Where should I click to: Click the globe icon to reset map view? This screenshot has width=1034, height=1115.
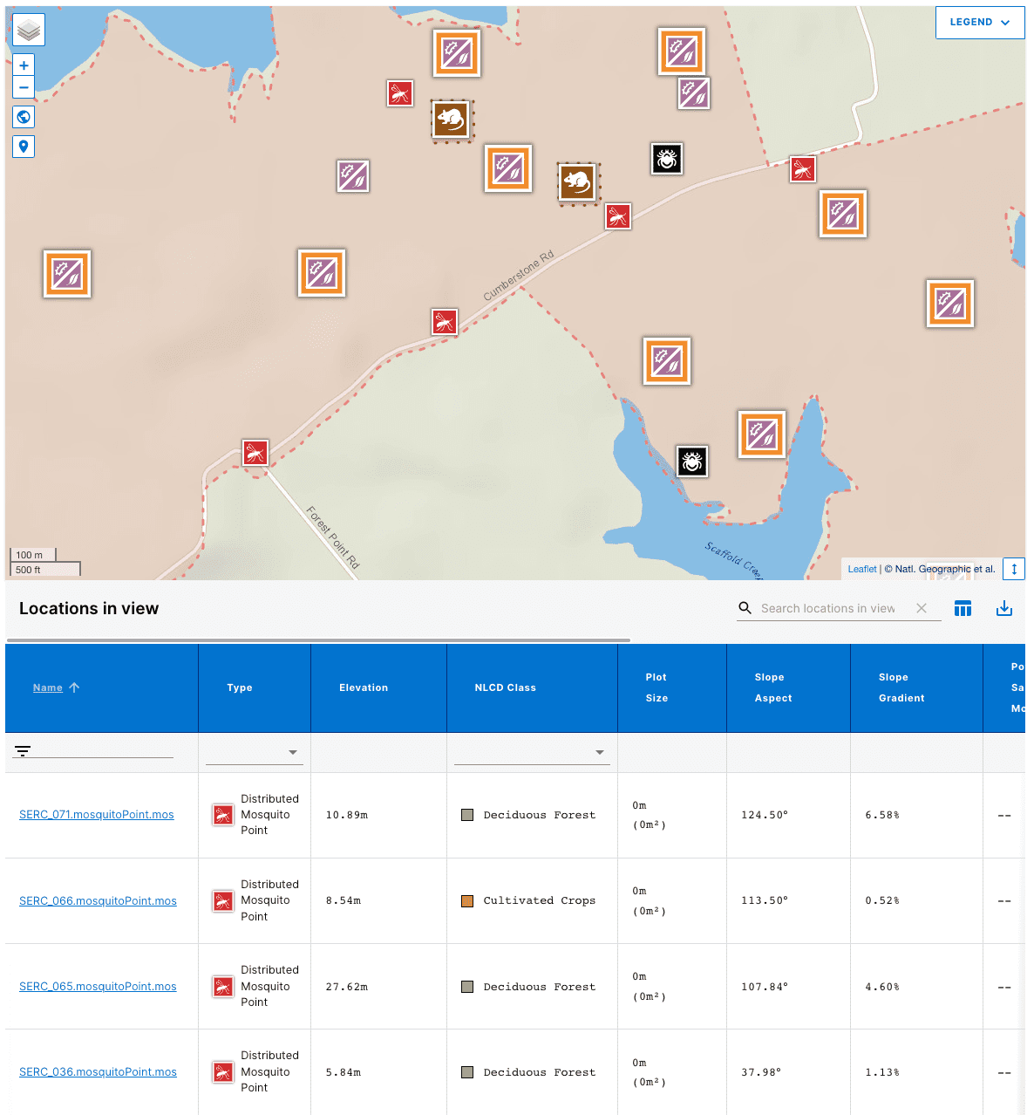(23, 116)
